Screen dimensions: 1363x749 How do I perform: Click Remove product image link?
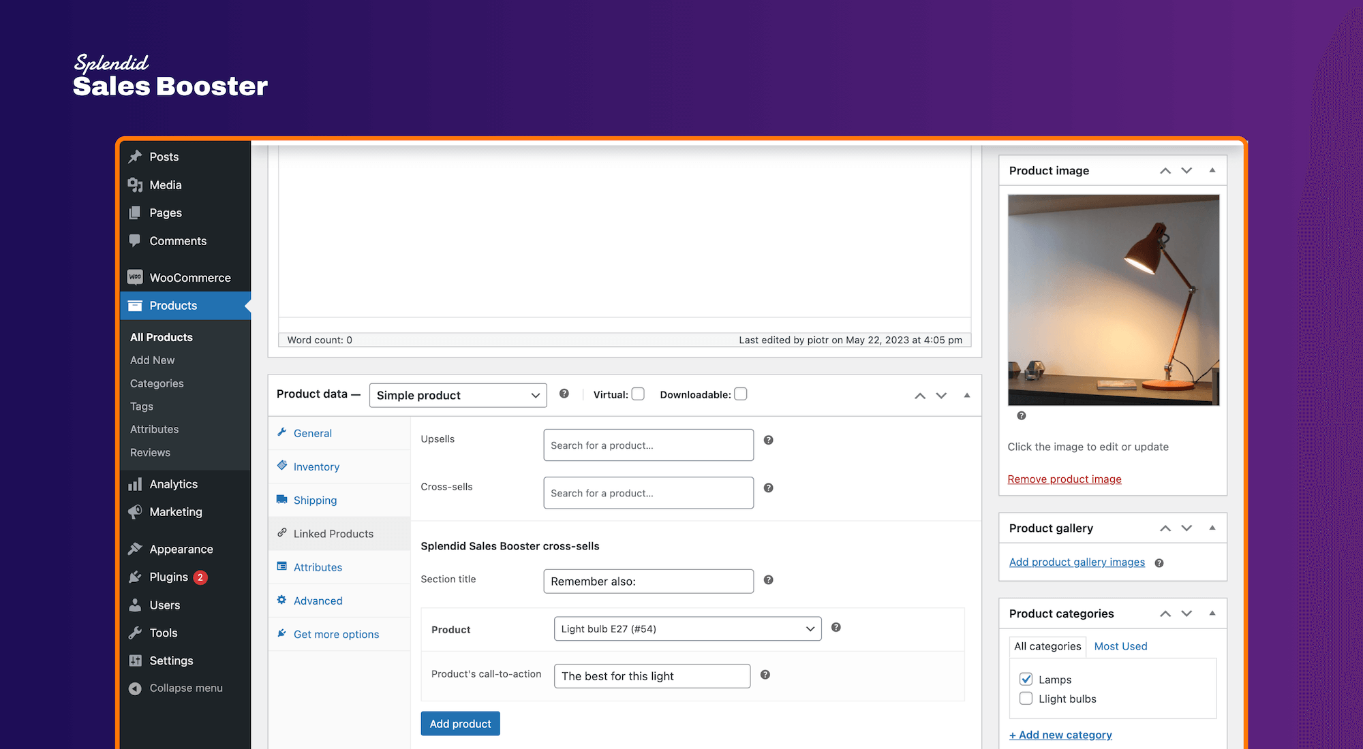click(1065, 479)
